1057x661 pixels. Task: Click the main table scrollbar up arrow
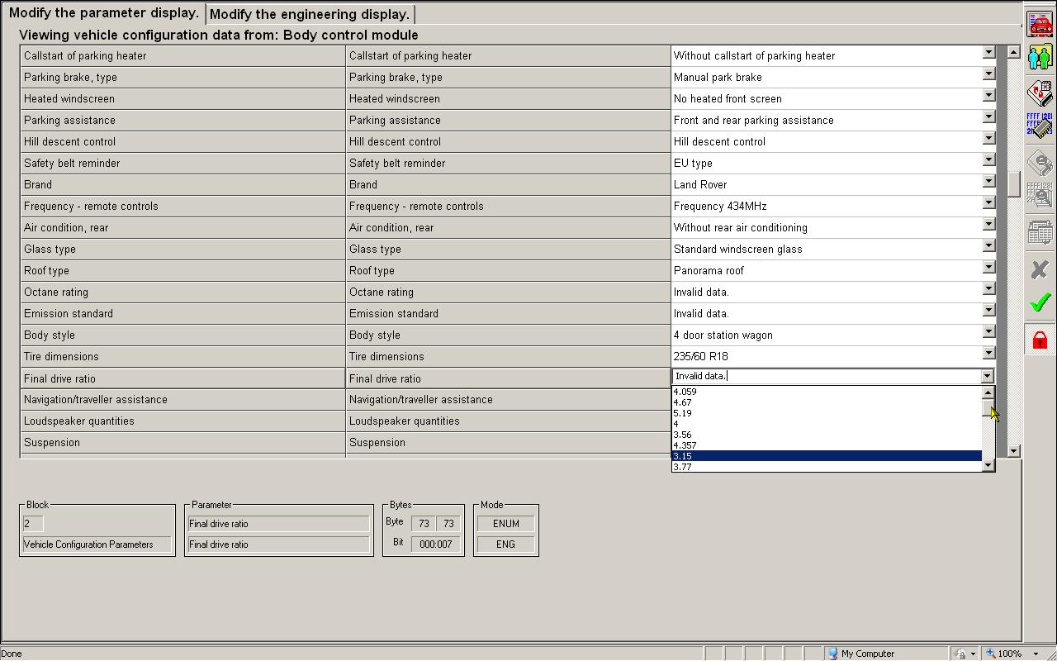(x=1014, y=52)
